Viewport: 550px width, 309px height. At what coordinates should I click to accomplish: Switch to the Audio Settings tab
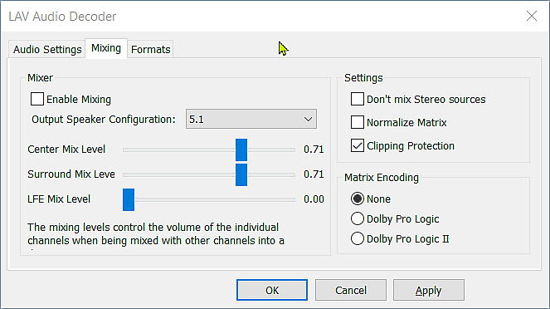click(47, 50)
